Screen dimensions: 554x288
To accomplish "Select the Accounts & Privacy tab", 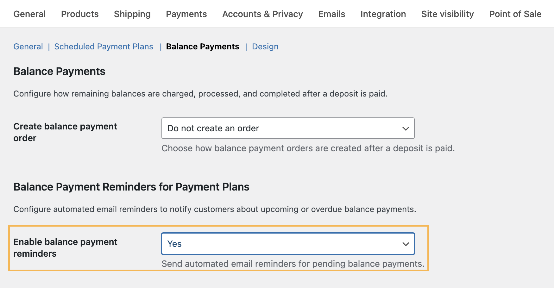I will coord(262,14).
